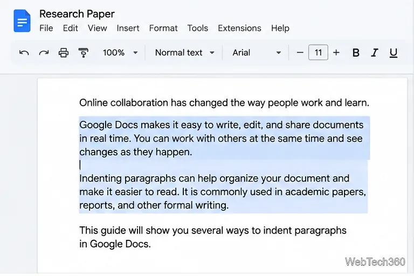Toggle bold formatting
Image resolution: width=414 pixels, height=276 pixels.
pyautogui.click(x=356, y=53)
